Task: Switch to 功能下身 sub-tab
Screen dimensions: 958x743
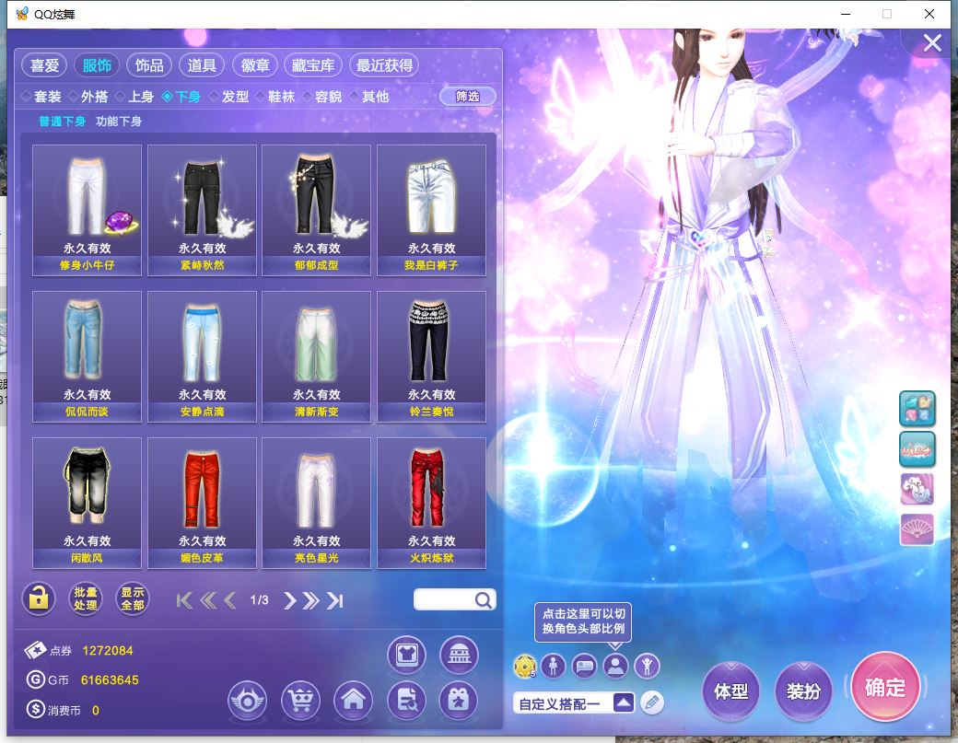Action: pyautogui.click(x=119, y=121)
